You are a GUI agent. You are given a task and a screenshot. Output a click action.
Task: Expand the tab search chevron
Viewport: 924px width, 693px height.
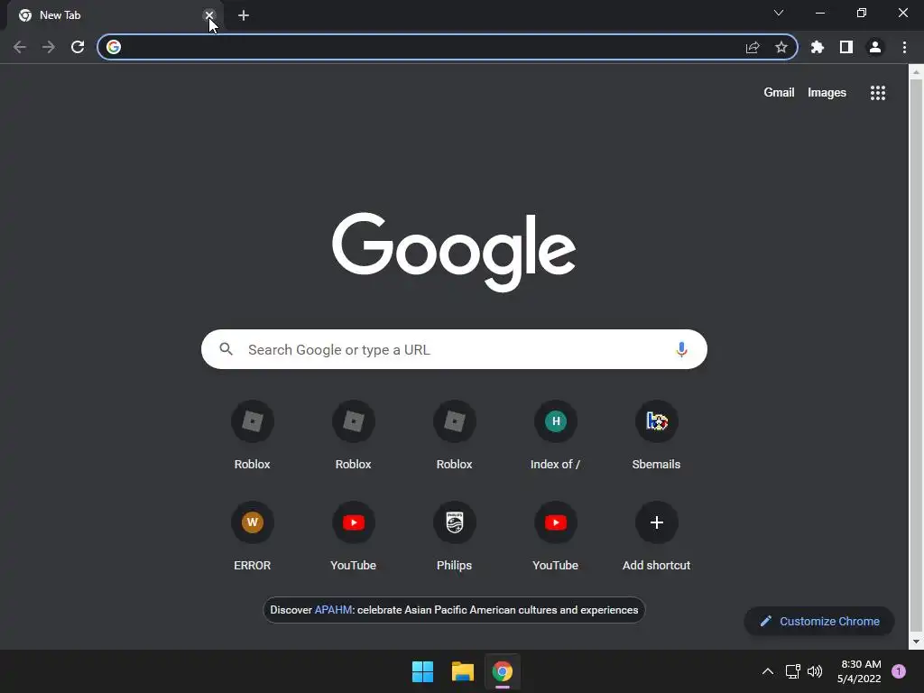(779, 13)
